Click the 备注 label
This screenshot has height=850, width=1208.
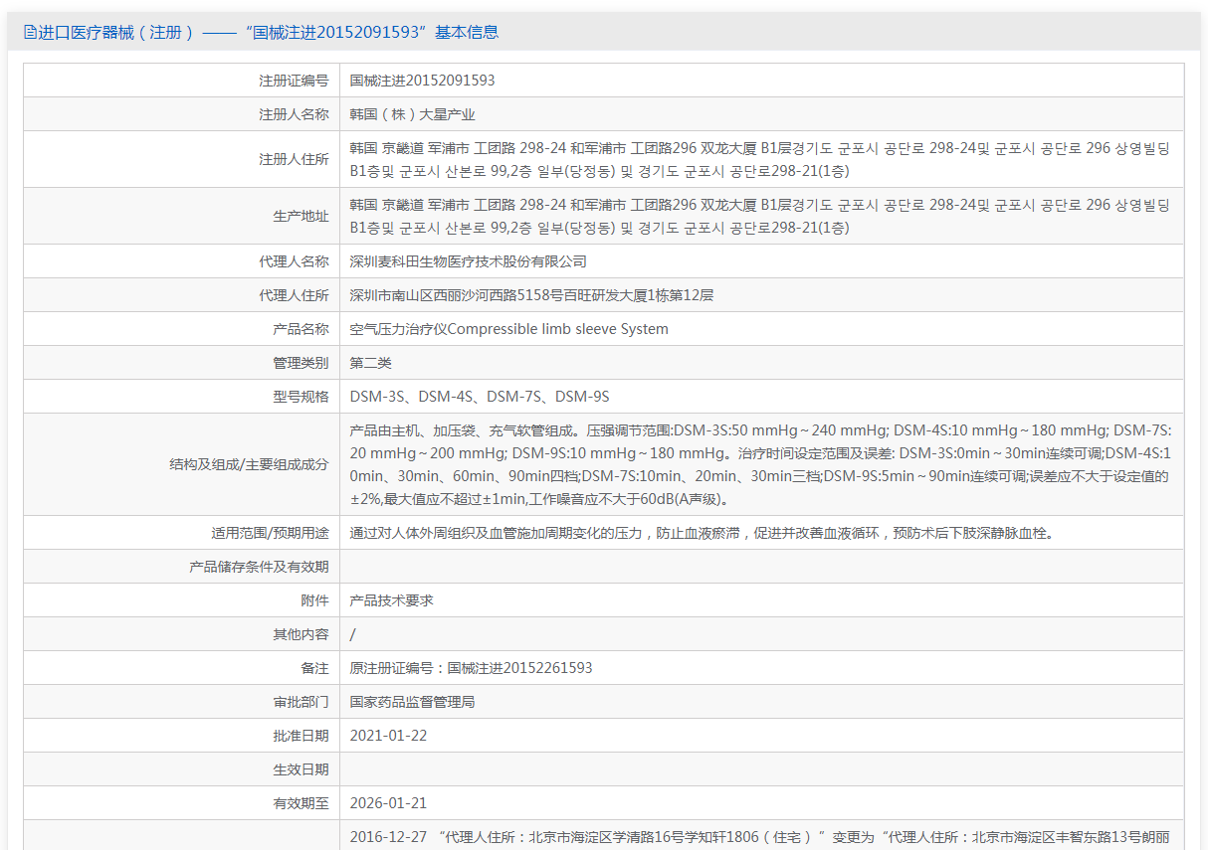coord(314,668)
